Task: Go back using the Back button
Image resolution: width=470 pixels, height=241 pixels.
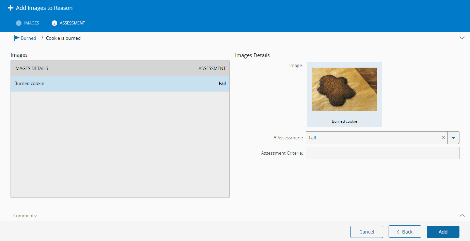Action: pyautogui.click(x=405, y=232)
